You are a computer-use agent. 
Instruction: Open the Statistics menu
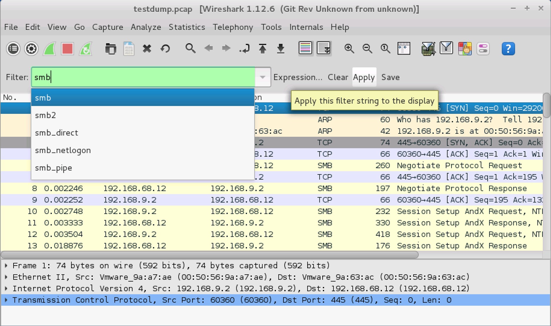pos(187,27)
